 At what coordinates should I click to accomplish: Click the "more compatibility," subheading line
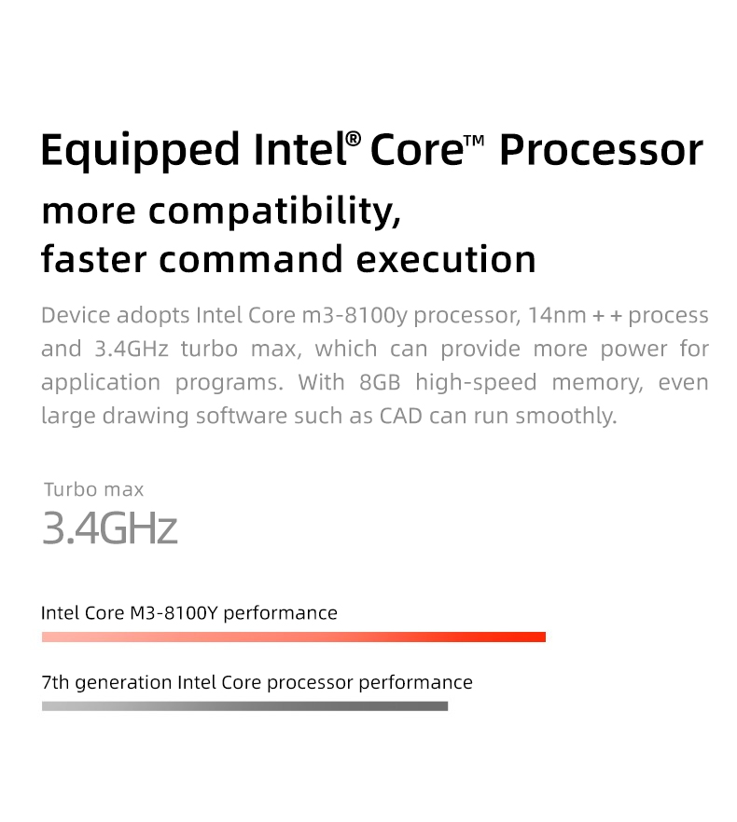click(x=221, y=211)
